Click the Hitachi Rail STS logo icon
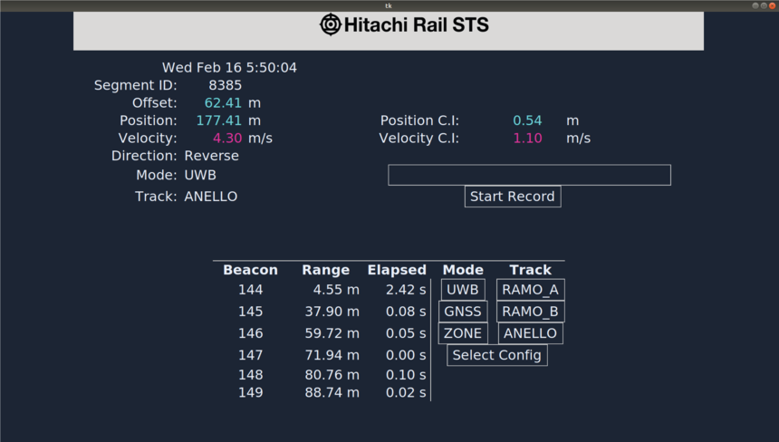This screenshot has width=779, height=442. click(x=331, y=24)
